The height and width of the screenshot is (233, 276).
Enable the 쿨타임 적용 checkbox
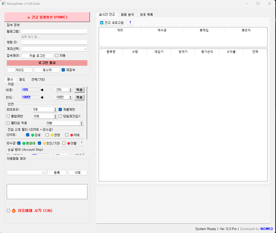coord(9,123)
